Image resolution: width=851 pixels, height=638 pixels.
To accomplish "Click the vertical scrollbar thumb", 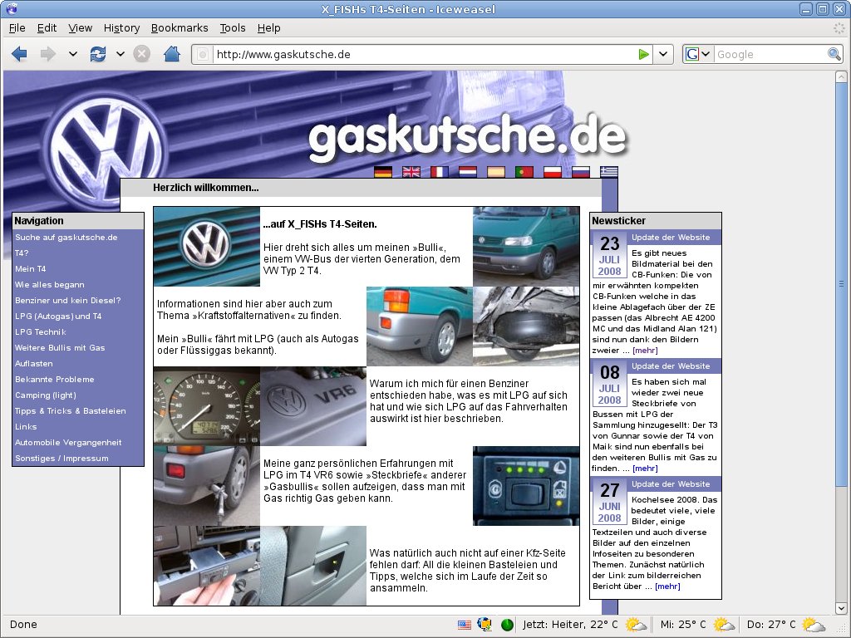I will pyautogui.click(x=841, y=284).
